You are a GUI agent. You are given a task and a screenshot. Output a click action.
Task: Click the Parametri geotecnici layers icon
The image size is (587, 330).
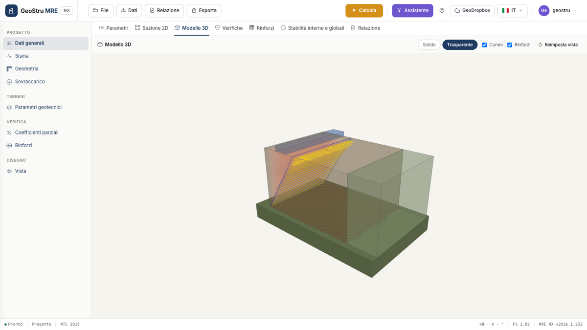click(x=9, y=107)
